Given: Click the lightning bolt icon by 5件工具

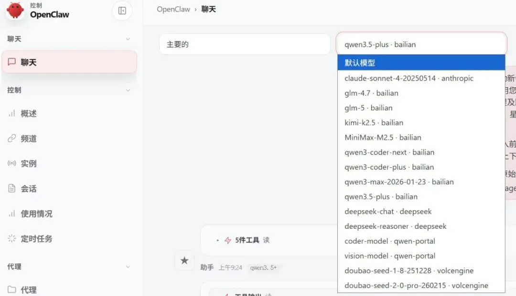Looking at the screenshot, I should tap(228, 240).
